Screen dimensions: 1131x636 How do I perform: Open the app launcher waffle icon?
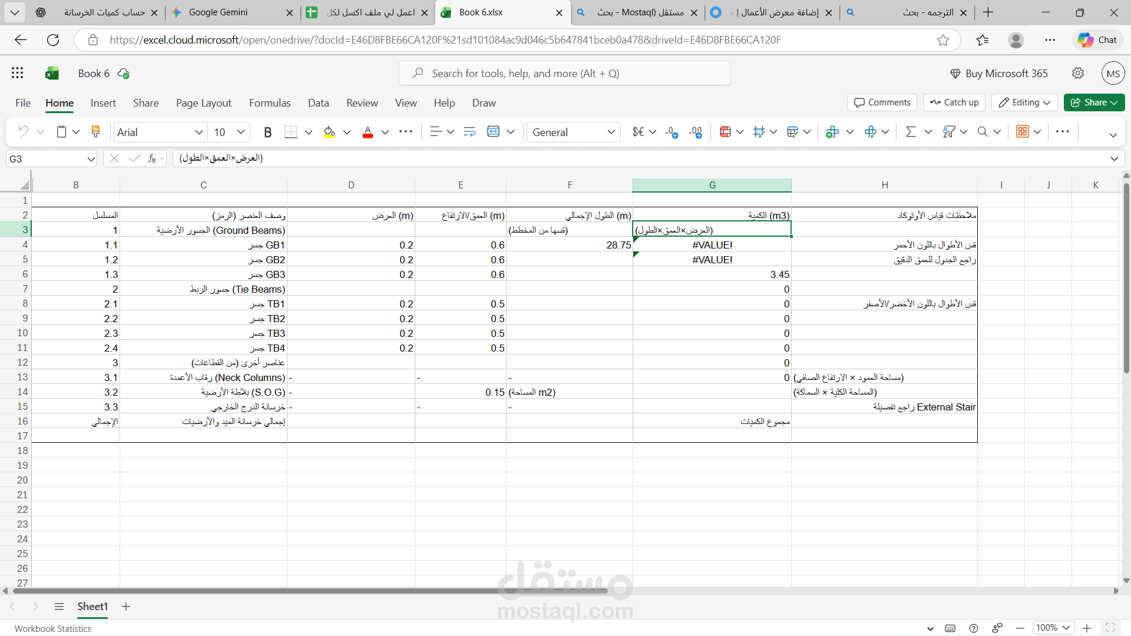coord(17,73)
